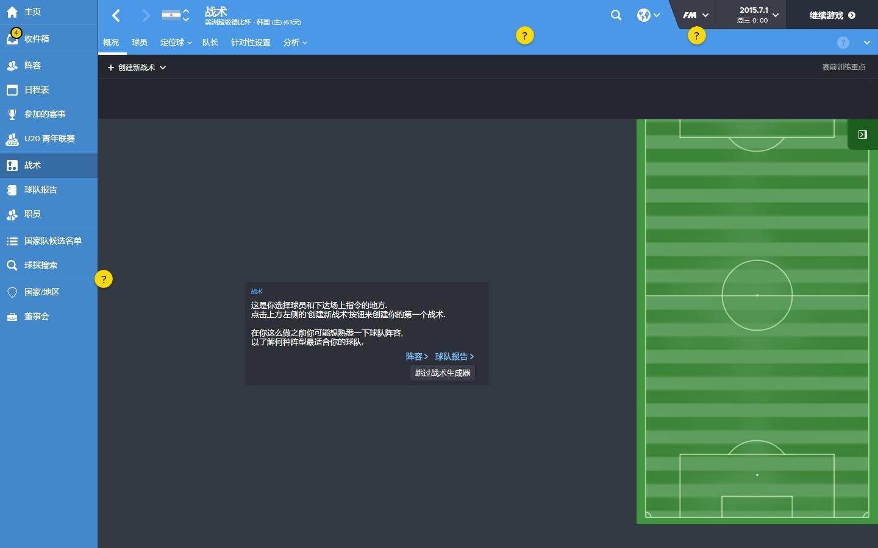Image resolution: width=878 pixels, height=548 pixels.
Task: Open the 日程表 calendar icon
Action: click(x=12, y=90)
